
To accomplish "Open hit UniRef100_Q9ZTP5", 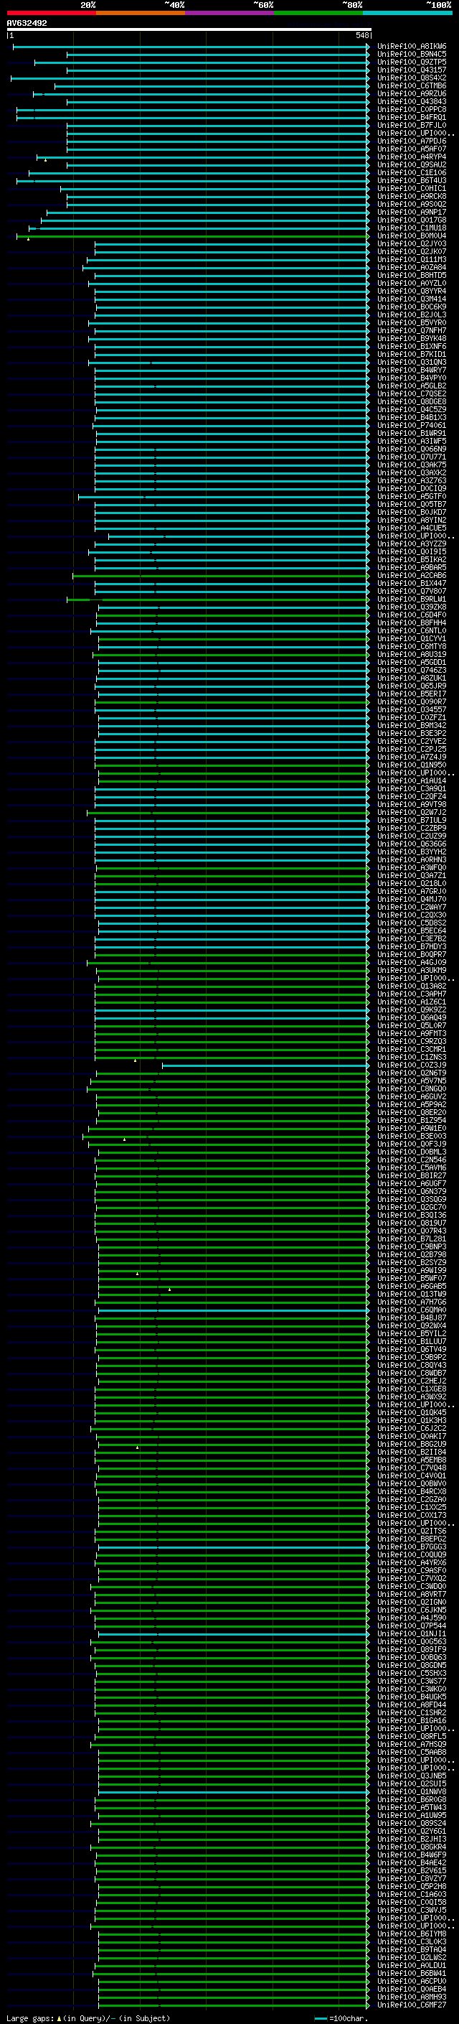I will click(412, 62).
